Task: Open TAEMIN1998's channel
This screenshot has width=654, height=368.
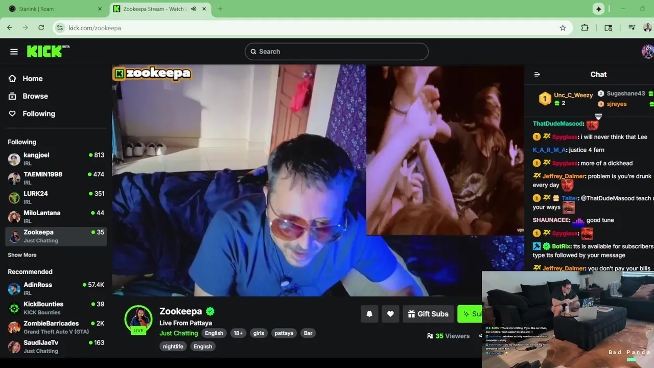Action: (x=56, y=178)
